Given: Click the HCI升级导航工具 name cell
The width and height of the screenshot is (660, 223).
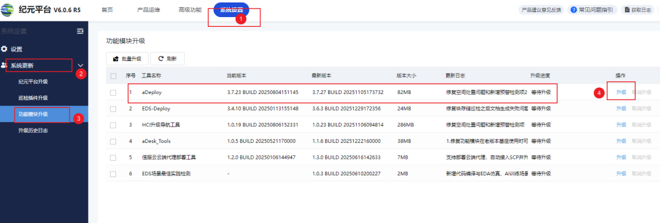Looking at the screenshot, I should 161,125.
